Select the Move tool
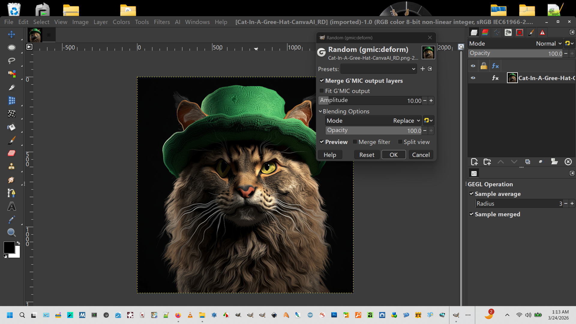 coord(11,34)
